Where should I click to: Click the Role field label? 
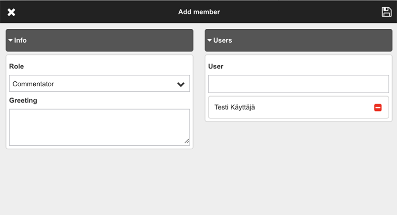coord(16,66)
